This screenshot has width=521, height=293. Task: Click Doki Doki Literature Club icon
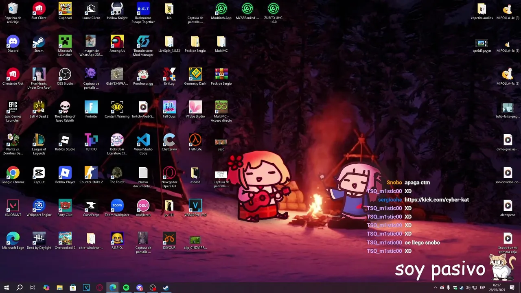click(117, 145)
